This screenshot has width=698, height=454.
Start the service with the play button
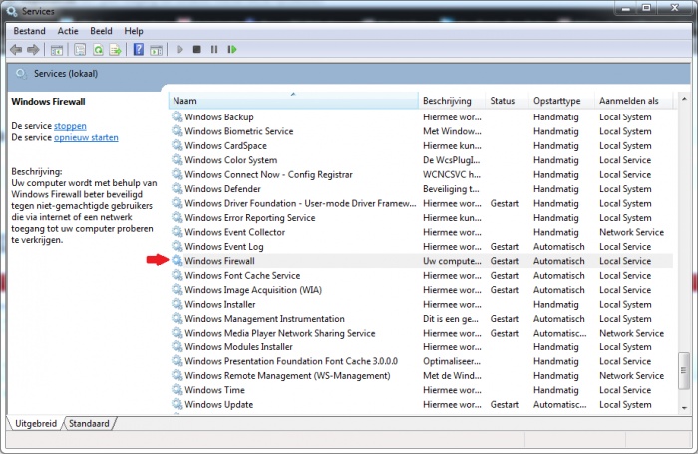click(179, 50)
